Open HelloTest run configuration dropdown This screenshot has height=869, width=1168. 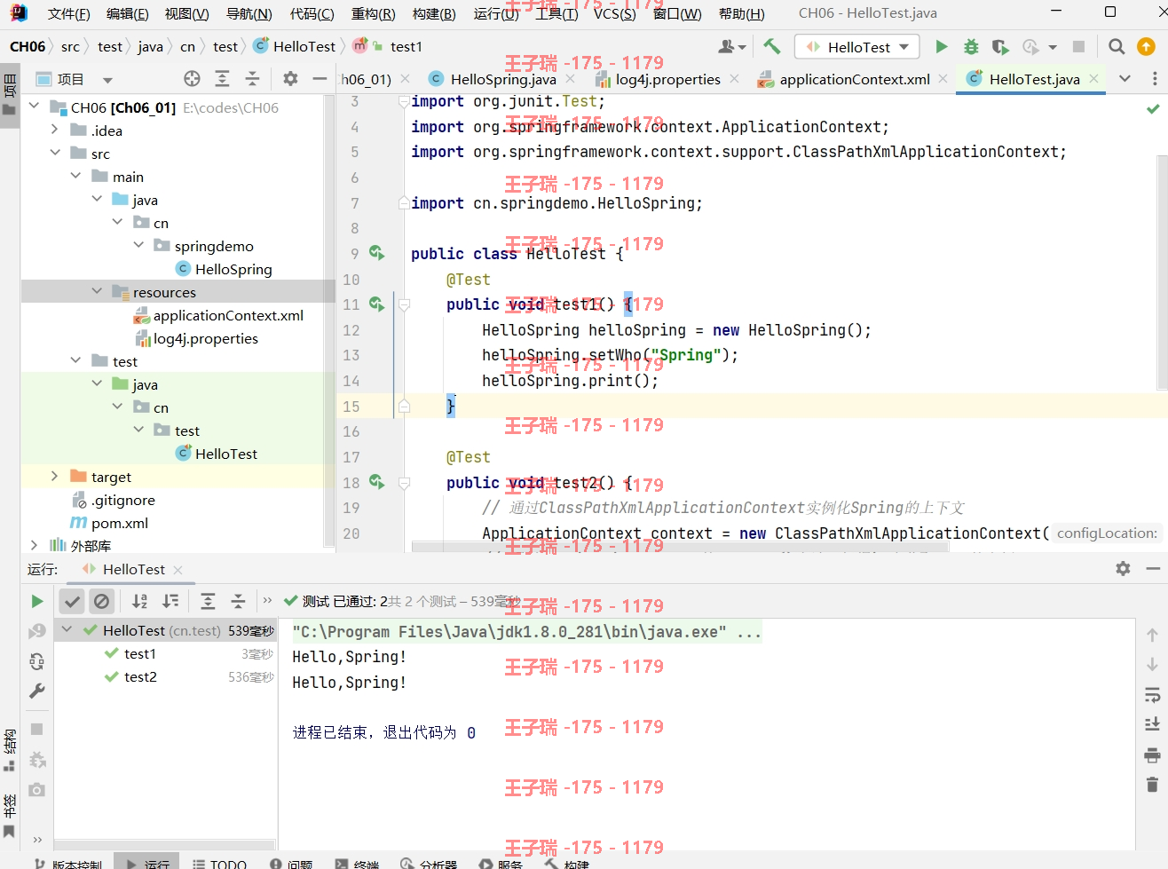857,47
